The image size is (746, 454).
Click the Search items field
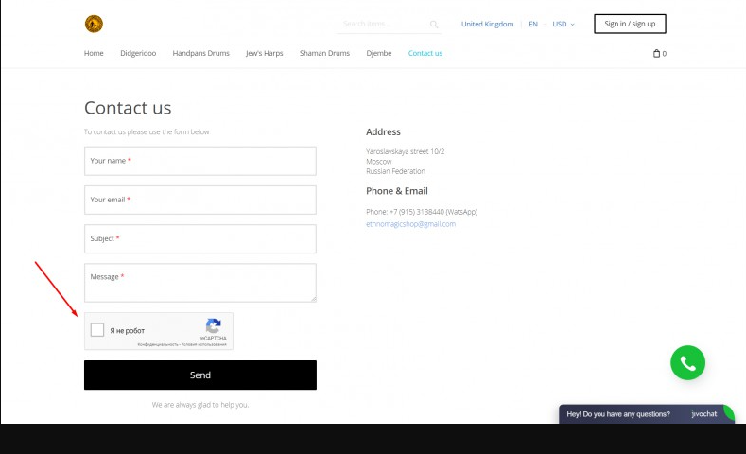(383, 24)
